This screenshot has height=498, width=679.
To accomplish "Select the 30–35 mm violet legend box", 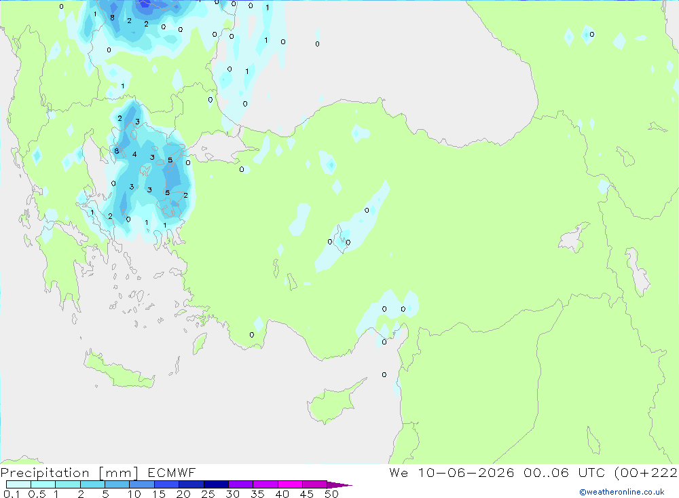I will [240, 484].
